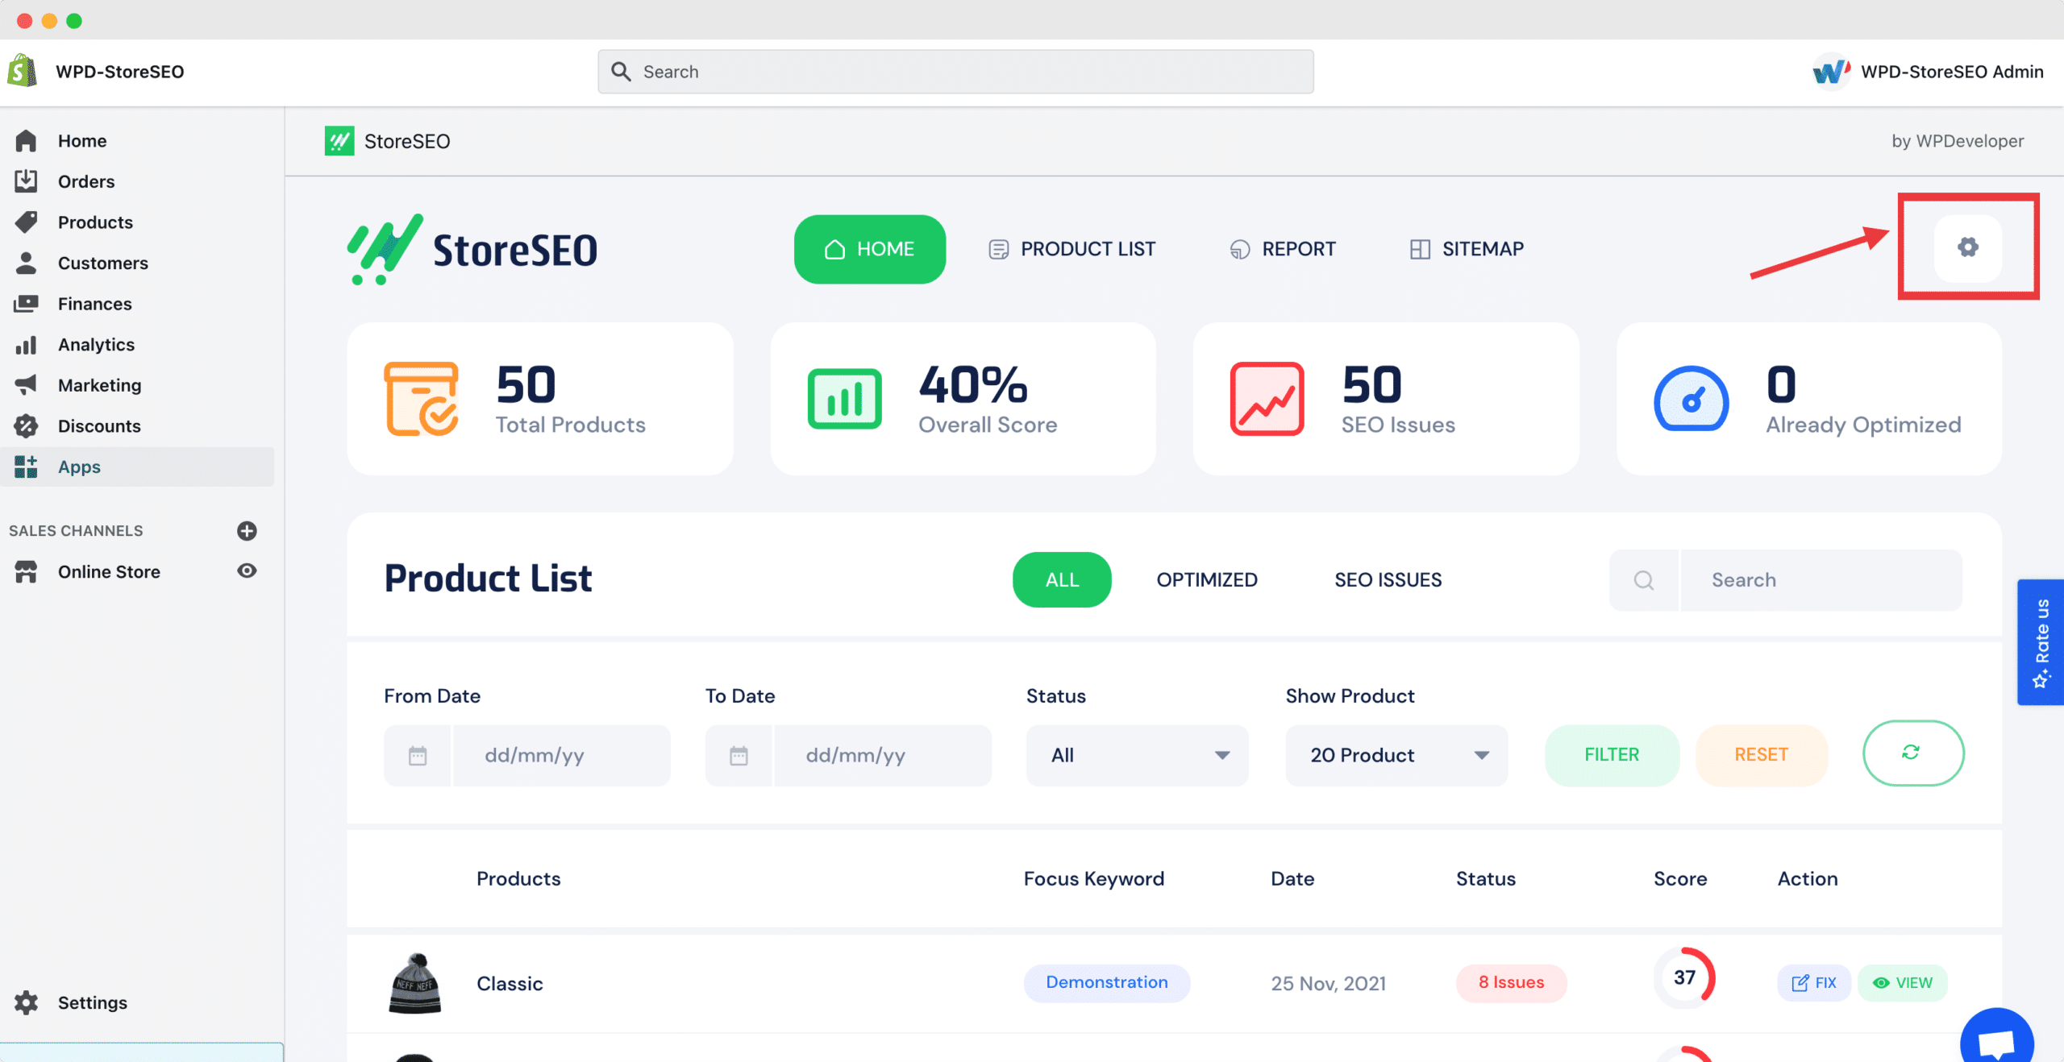Click the Focus Keyword column header
Screen dimensions: 2064x1062
[x=1094, y=879]
